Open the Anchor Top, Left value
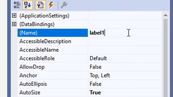This screenshot has height=97, width=173. coord(100,75)
